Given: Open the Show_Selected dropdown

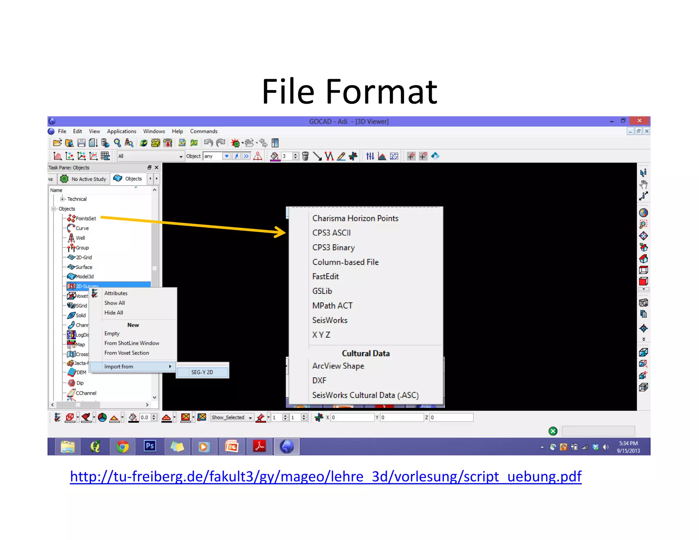Looking at the screenshot, I should click(232, 417).
